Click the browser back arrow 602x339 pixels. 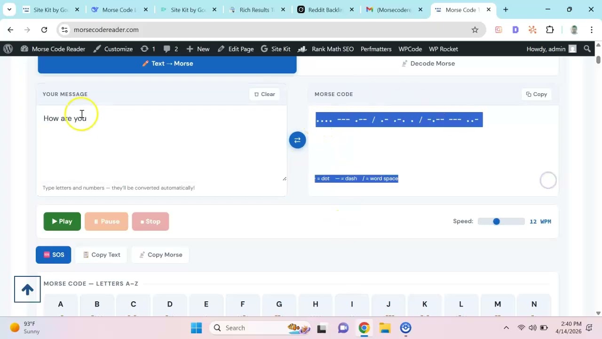click(x=10, y=30)
